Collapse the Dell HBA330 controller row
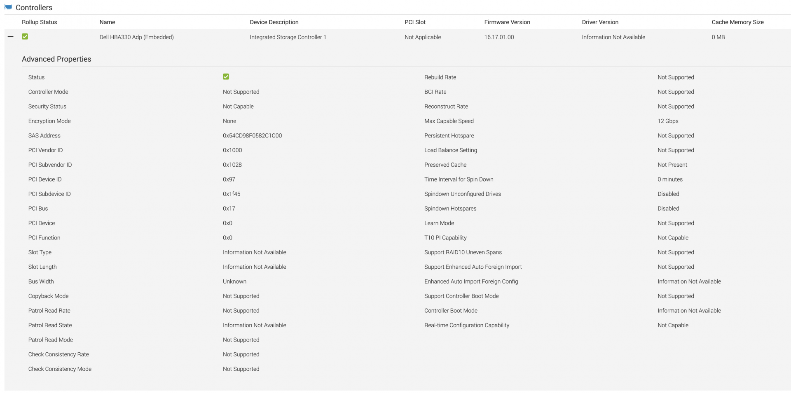791x393 pixels. tap(11, 37)
